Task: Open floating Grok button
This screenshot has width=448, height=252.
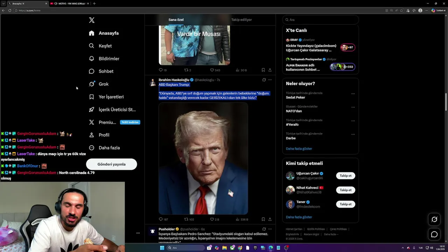Action: 434,219
